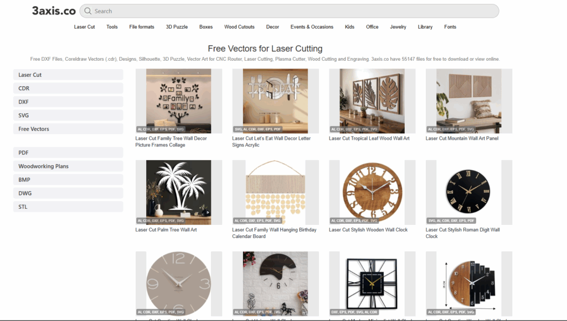Click the search magnifier icon
Screen dimensions: 567x321
pyautogui.click(x=87, y=11)
